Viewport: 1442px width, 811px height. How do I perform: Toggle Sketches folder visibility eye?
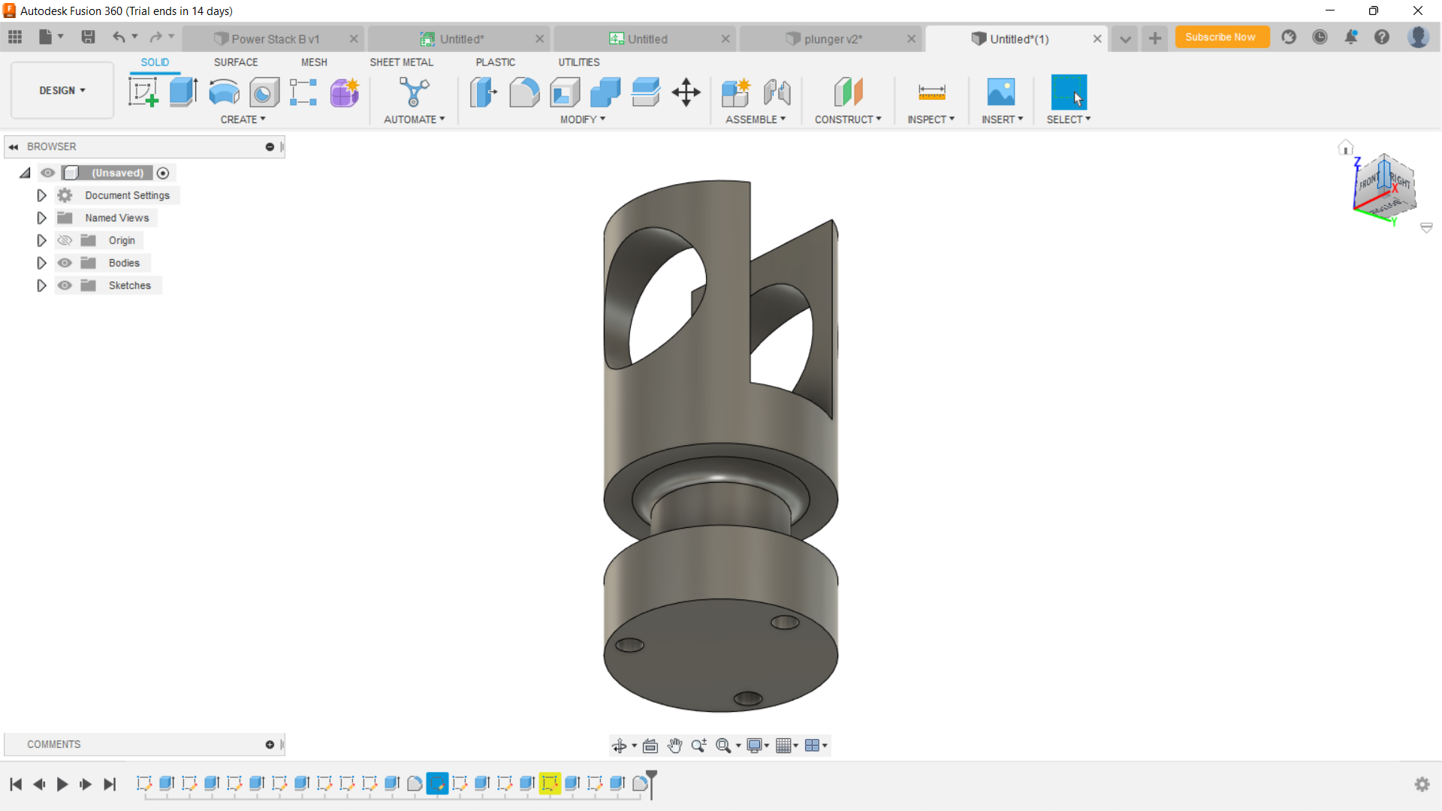click(x=65, y=285)
